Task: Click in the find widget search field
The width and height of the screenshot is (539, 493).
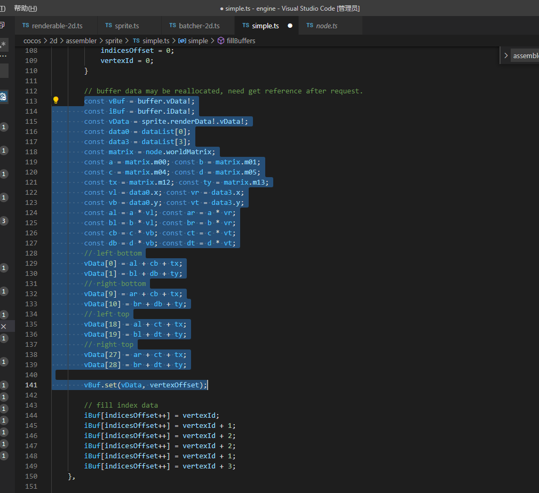Action: 526,55
